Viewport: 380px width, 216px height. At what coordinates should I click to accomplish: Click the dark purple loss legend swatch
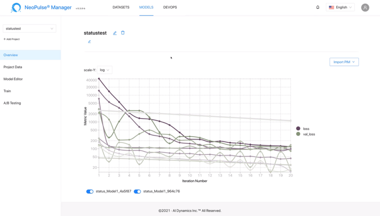tap(298, 128)
